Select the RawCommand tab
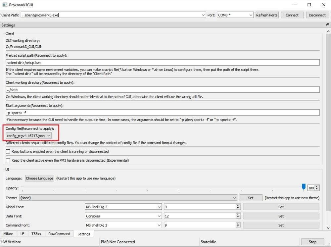The image size is (331, 247). pyautogui.click(x=59, y=234)
